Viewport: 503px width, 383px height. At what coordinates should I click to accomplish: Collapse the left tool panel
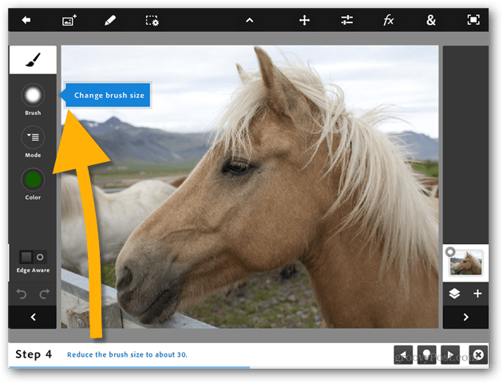point(33,317)
